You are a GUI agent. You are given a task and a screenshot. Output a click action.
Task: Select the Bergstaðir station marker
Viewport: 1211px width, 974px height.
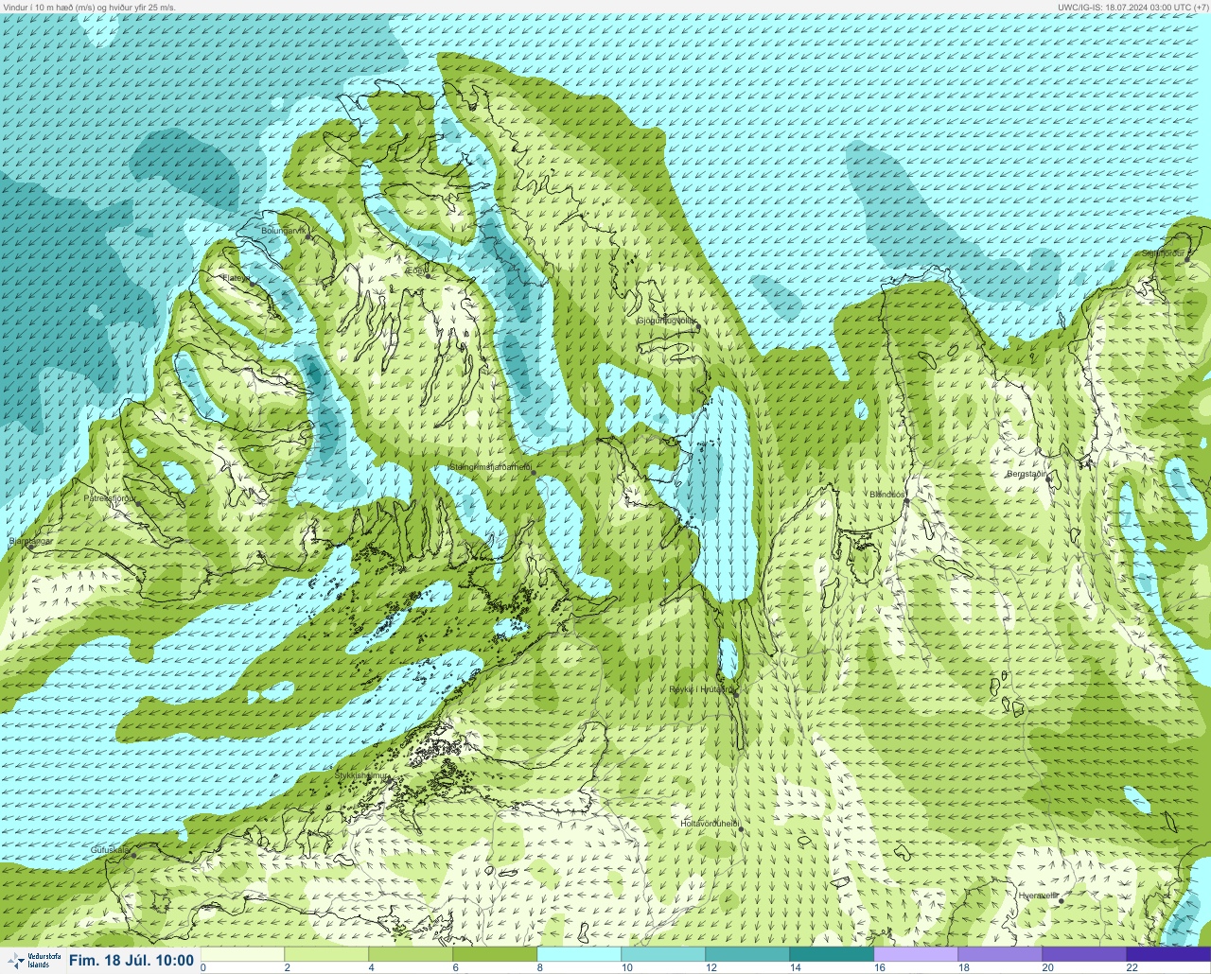pyautogui.click(x=1048, y=479)
